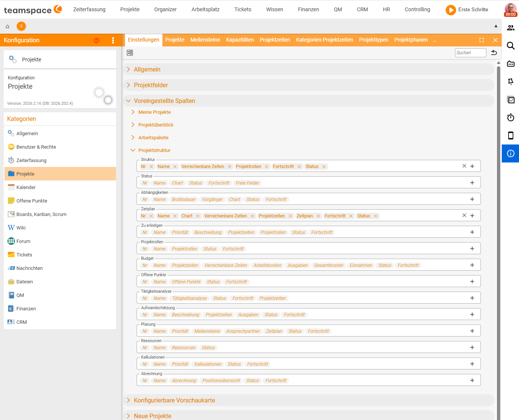Expand Projektüberblick subsection
519x420 pixels.
[x=152, y=125]
